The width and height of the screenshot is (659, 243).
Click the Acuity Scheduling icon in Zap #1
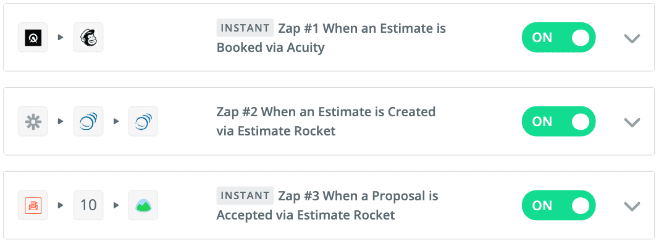click(33, 38)
